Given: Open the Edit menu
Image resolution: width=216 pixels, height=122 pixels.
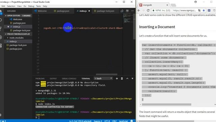Looking at the screenshot, I should [x=3, y=6].
